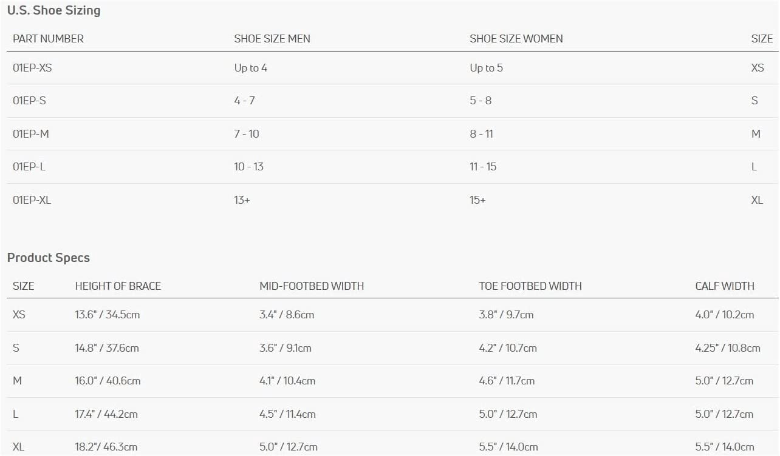Select part number 01EP-S
This screenshot has height=456, width=780.
point(29,101)
